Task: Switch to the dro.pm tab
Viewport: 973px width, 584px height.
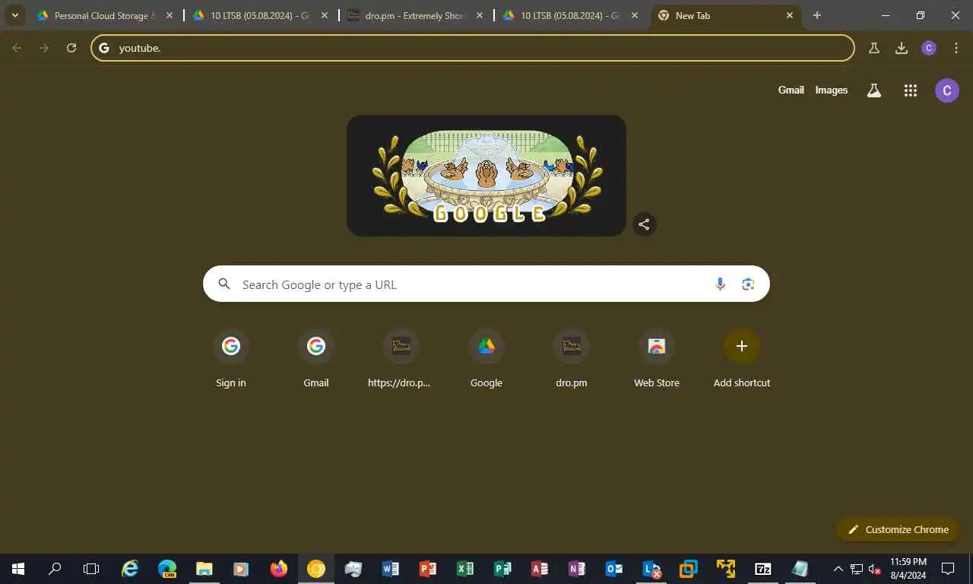Action: [x=416, y=15]
